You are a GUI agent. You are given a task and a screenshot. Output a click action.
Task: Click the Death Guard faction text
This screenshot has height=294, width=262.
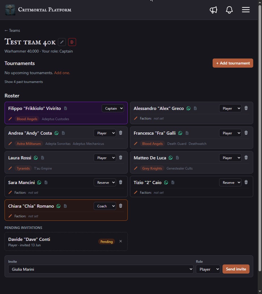point(177,144)
